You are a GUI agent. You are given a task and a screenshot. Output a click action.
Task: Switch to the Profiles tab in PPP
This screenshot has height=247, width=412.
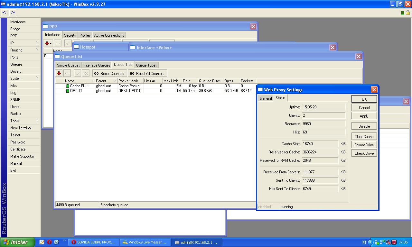(85, 35)
